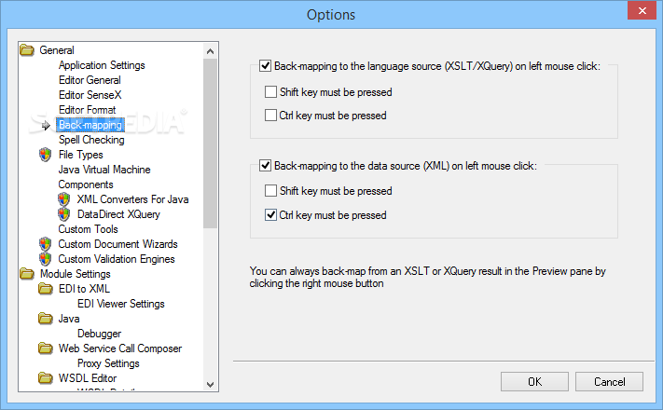Click the up arrow in the tree scrollbar

point(210,51)
